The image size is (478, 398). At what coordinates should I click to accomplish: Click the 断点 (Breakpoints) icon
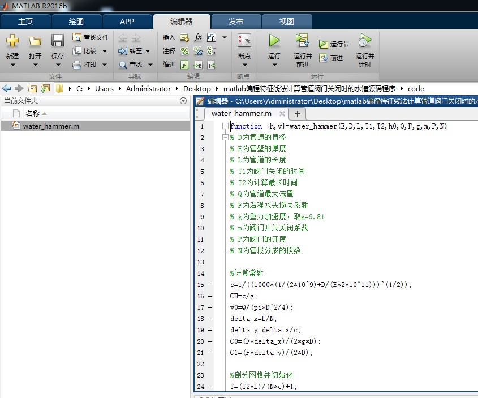[x=244, y=40]
